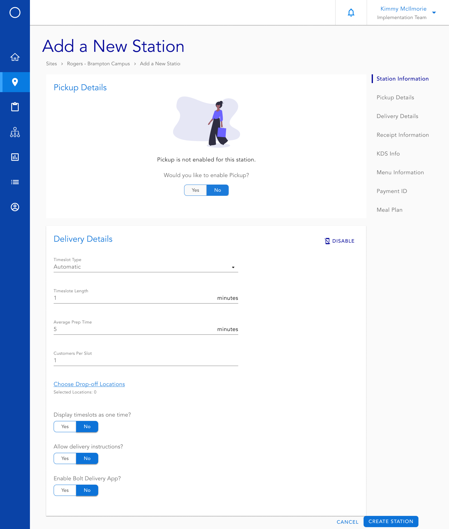Screen dimensions: 449x529
Task: Click the Customers Per Slot input field
Action: pyautogui.click(x=146, y=360)
